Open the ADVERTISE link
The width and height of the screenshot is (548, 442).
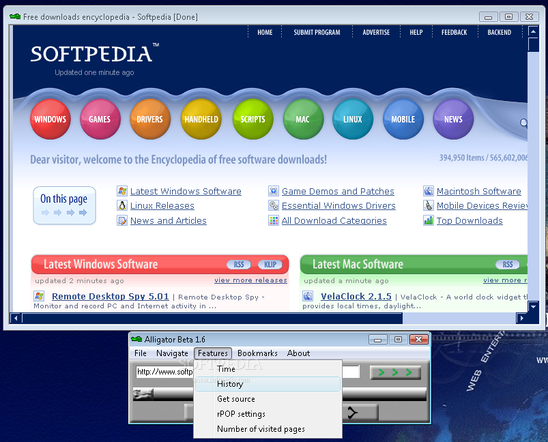pyautogui.click(x=376, y=32)
